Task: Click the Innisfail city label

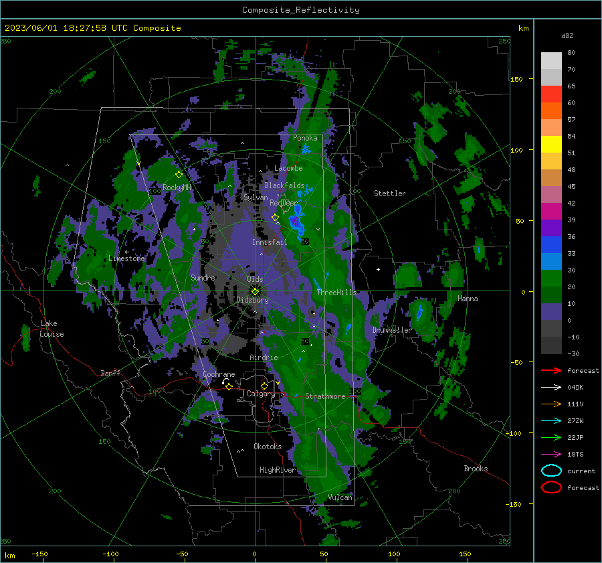Action: point(270,242)
